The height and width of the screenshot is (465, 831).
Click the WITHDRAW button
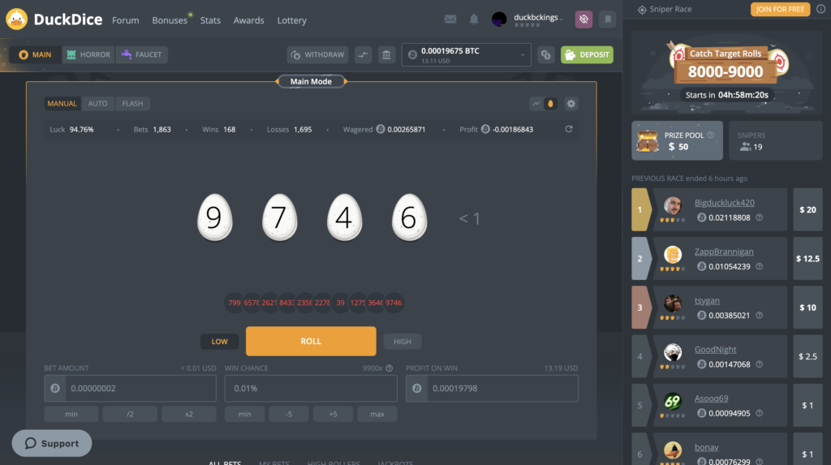[x=317, y=54]
